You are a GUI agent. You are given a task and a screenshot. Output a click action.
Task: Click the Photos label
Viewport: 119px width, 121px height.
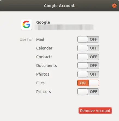point(43,74)
